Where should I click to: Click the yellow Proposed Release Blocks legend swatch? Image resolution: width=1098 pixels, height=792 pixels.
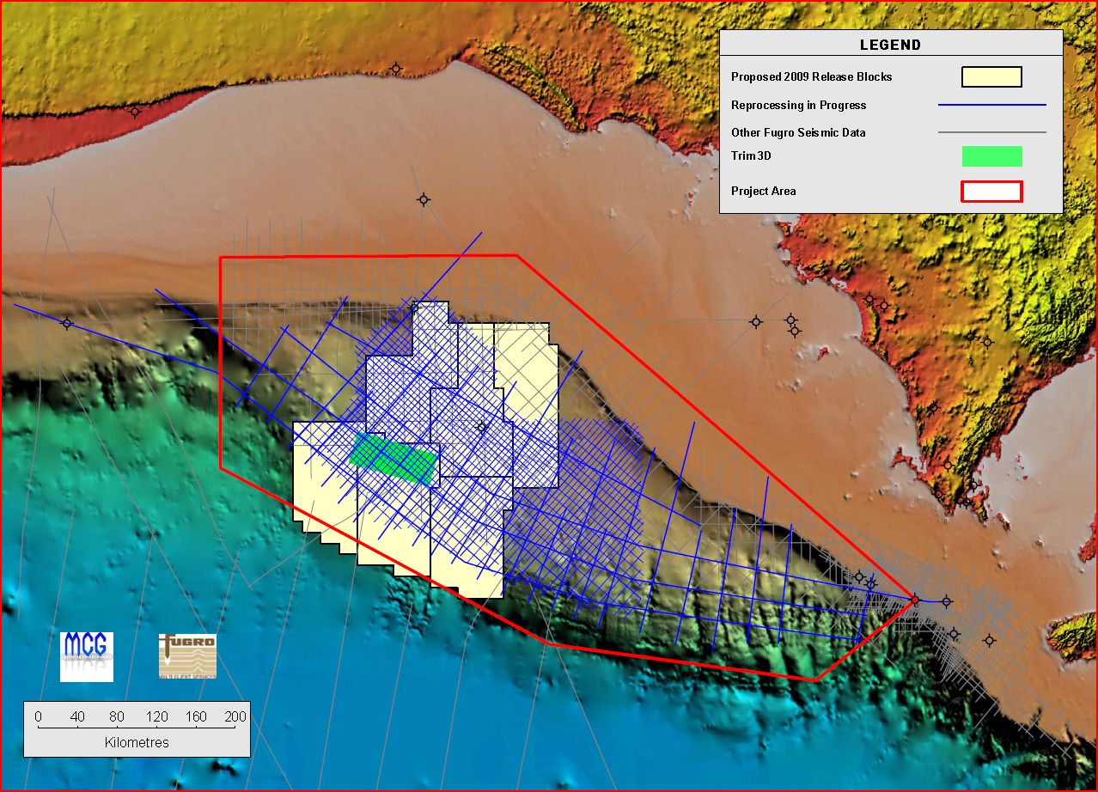pyautogui.click(x=991, y=76)
